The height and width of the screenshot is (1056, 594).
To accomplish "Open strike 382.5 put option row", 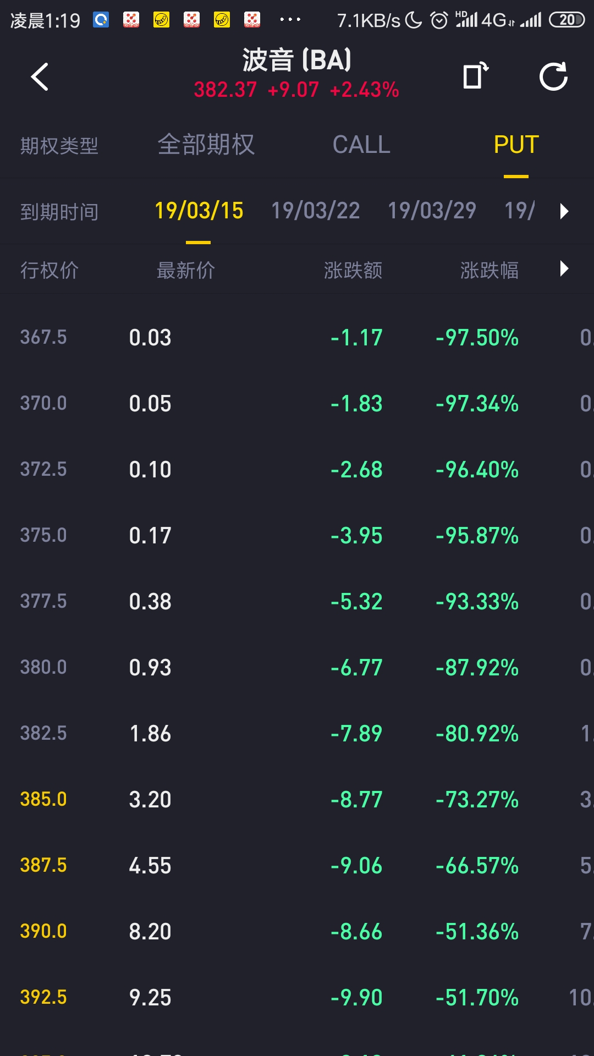I will 297,733.
